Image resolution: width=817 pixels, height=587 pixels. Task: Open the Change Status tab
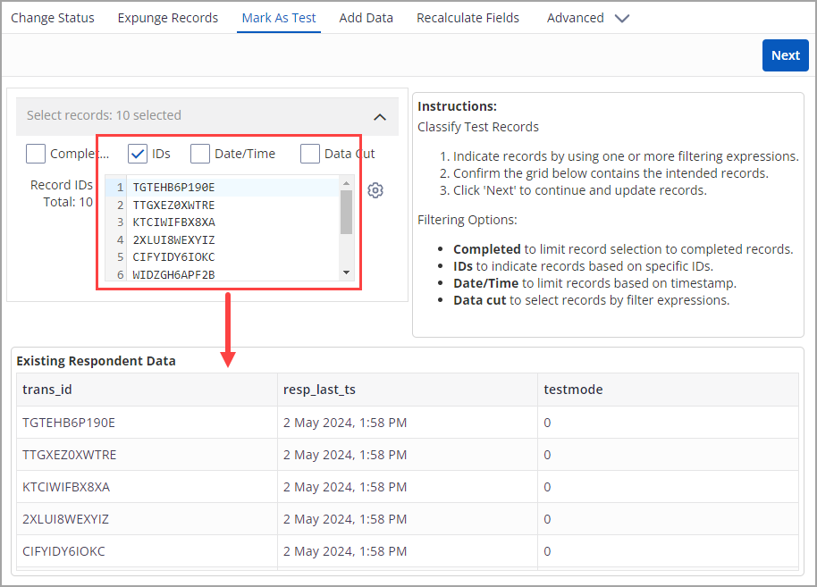pyautogui.click(x=53, y=18)
